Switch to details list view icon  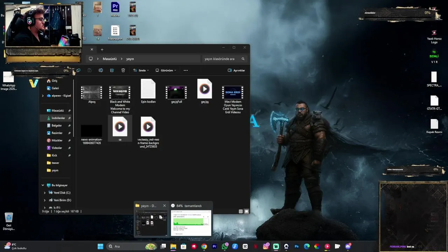pyautogui.click(x=241, y=211)
